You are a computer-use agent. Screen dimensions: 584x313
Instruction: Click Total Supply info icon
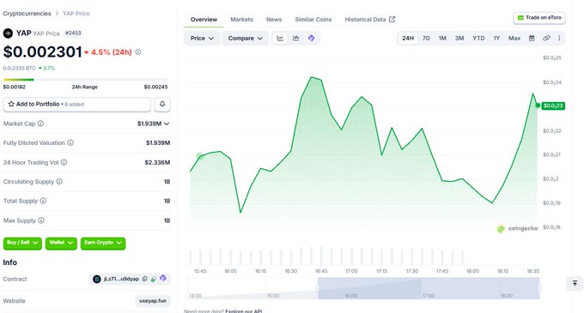(x=43, y=201)
